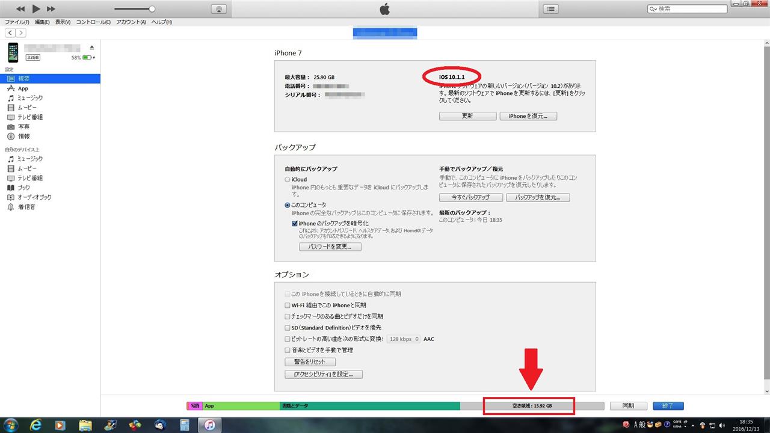Click the 写真 segment of storage bar
Viewport: 770px width, 433px height.
195,406
